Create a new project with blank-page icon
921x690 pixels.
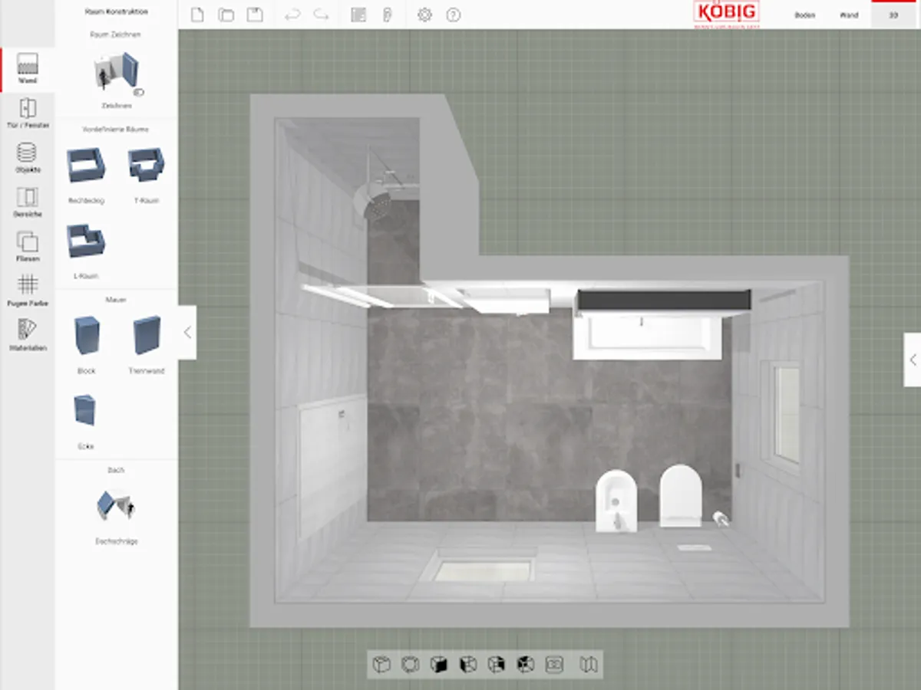click(x=197, y=15)
